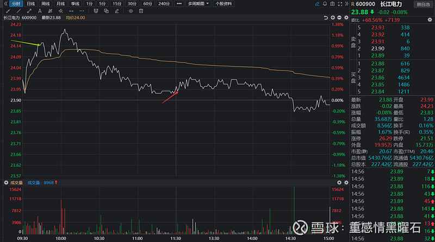Select the segment line with endpoints tool
435x242 pixels.
29,11
